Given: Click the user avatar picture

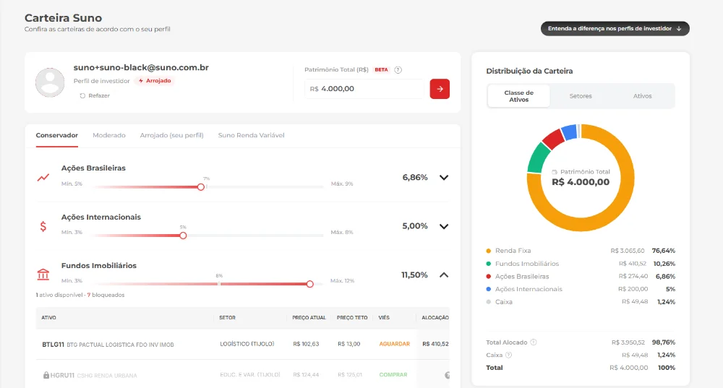Looking at the screenshot, I should 50,82.
